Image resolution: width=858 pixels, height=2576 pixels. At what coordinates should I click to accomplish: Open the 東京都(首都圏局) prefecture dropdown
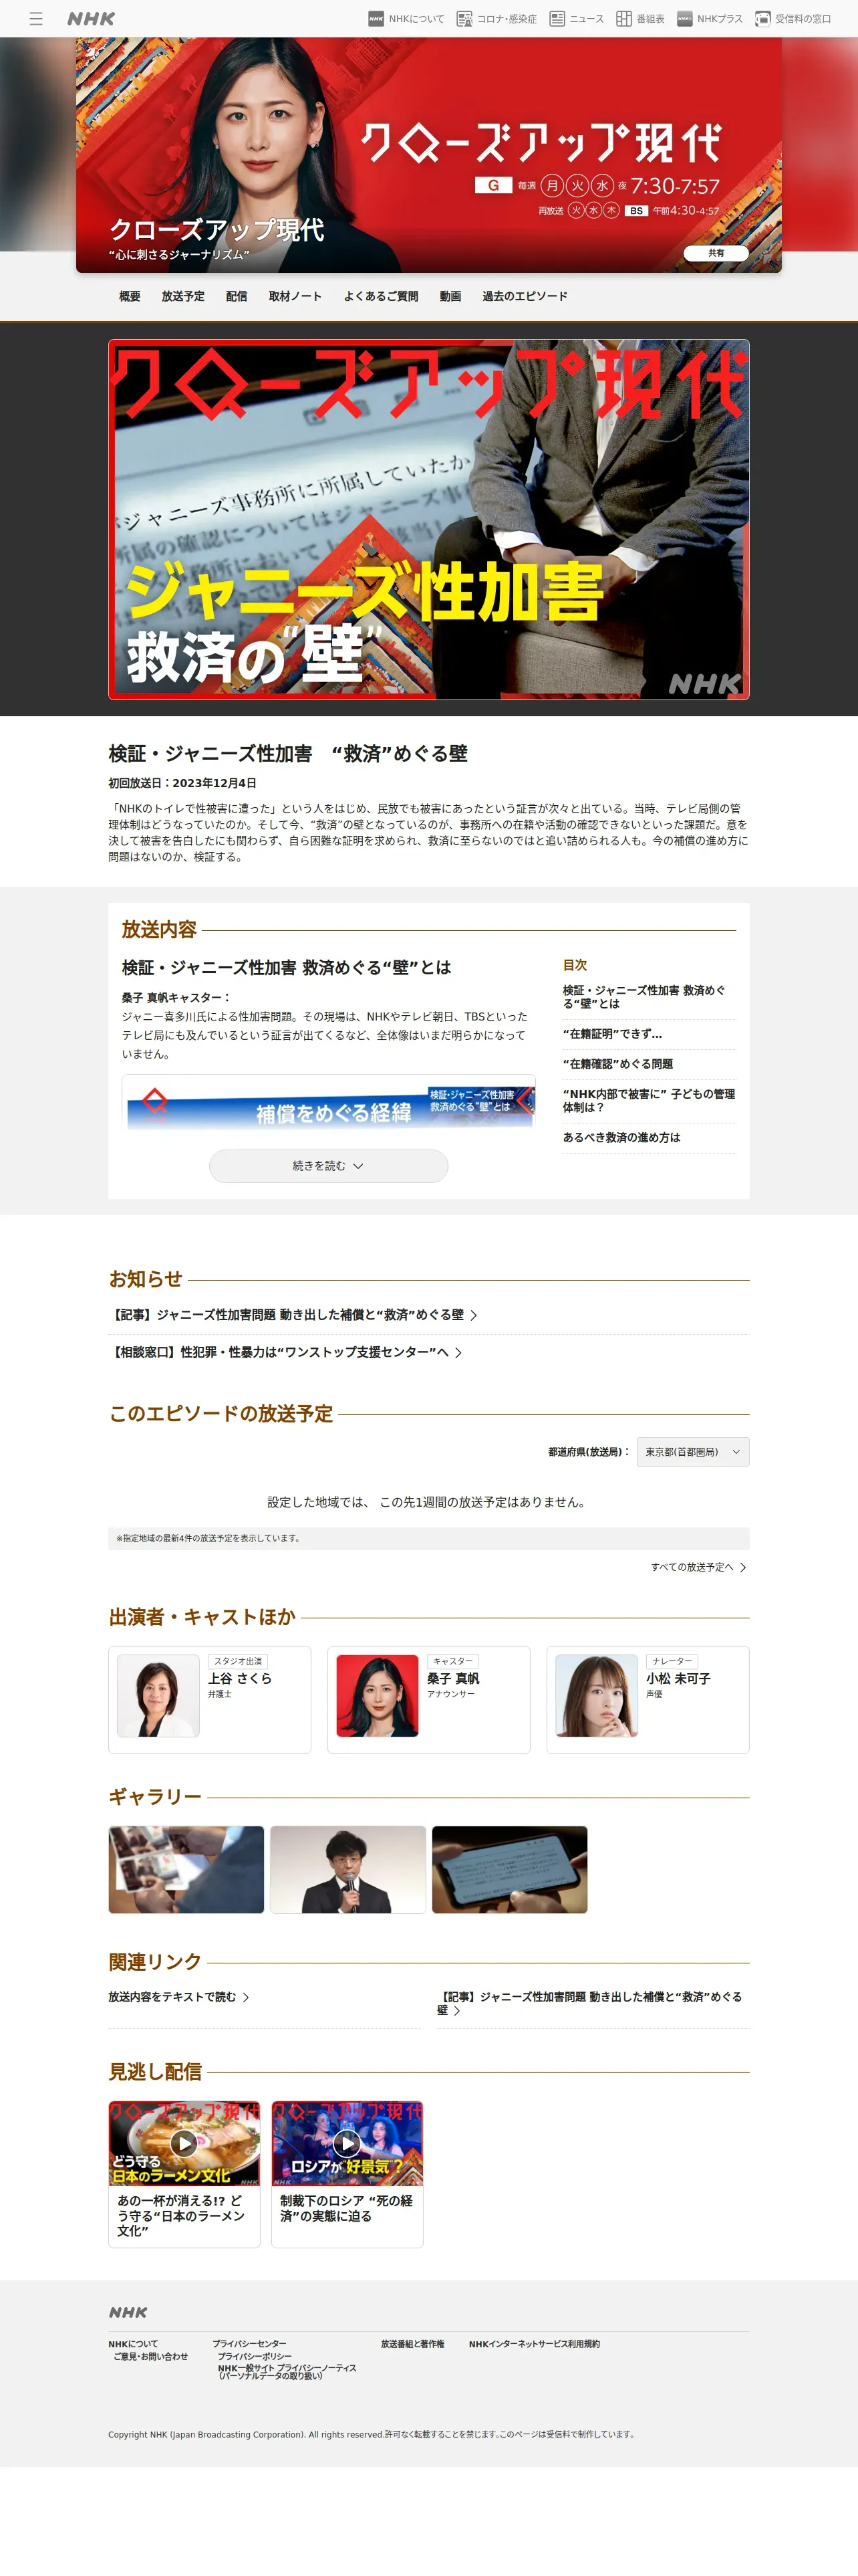[x=692, y=1452]
